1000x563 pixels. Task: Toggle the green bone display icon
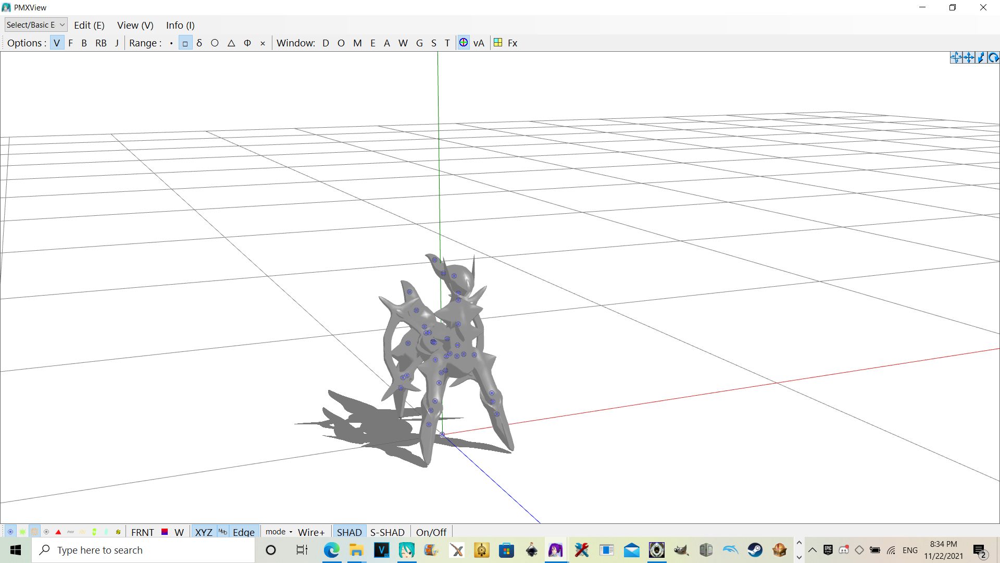pyautogui.click(x=22, y=532)
